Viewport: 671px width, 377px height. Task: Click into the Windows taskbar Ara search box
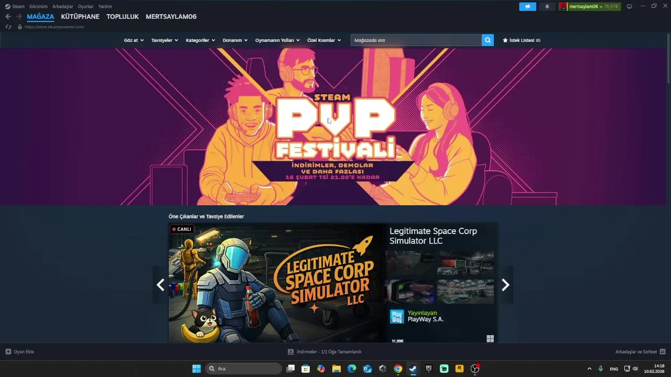[244, 369]
